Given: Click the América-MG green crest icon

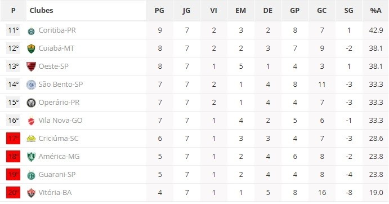Looking at the screenshot, I should tap(31, 157).
